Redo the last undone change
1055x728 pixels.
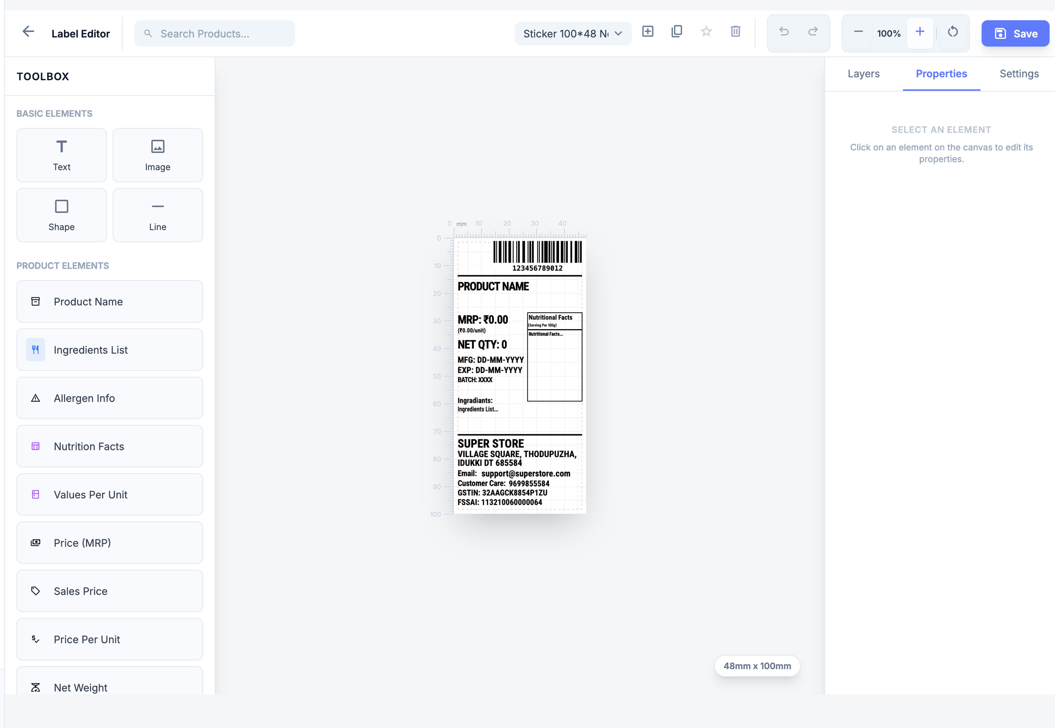pyautogui.click(x=813, y=32)
